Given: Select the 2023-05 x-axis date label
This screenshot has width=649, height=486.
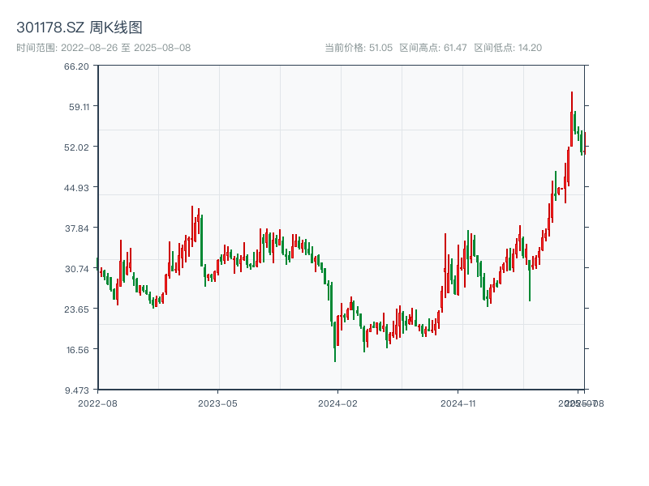Looking at the screenshot, I should (x=218, y=403).
